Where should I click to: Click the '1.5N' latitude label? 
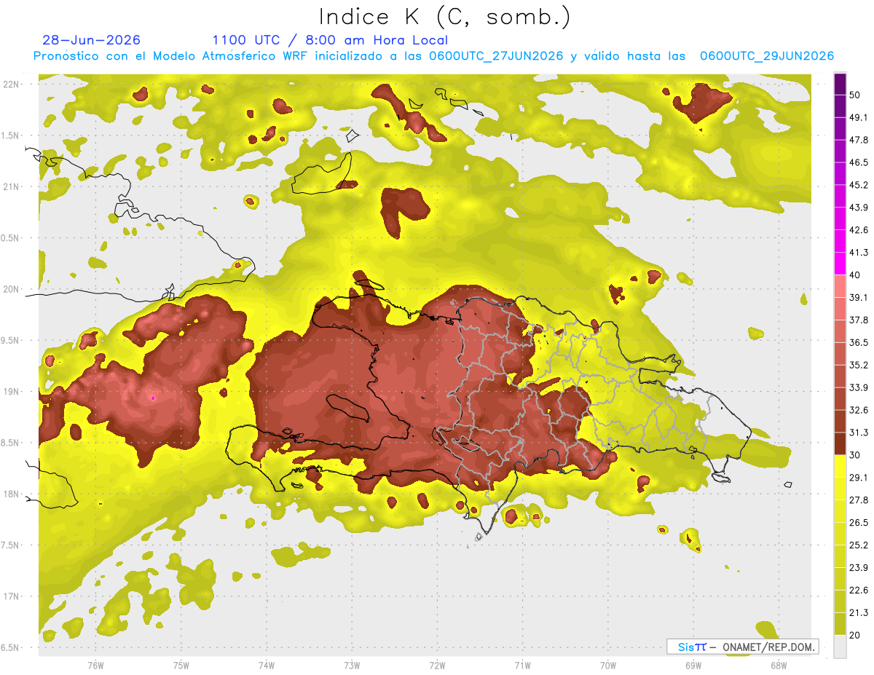pos(11,135)
